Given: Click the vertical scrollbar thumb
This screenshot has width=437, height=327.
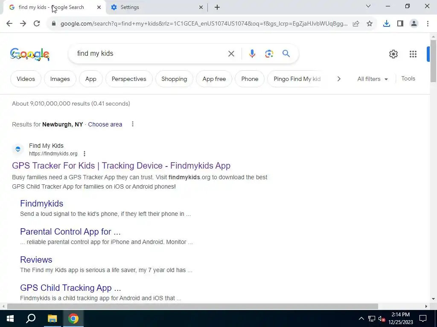Looking at the screenshot, I should 433,61.
